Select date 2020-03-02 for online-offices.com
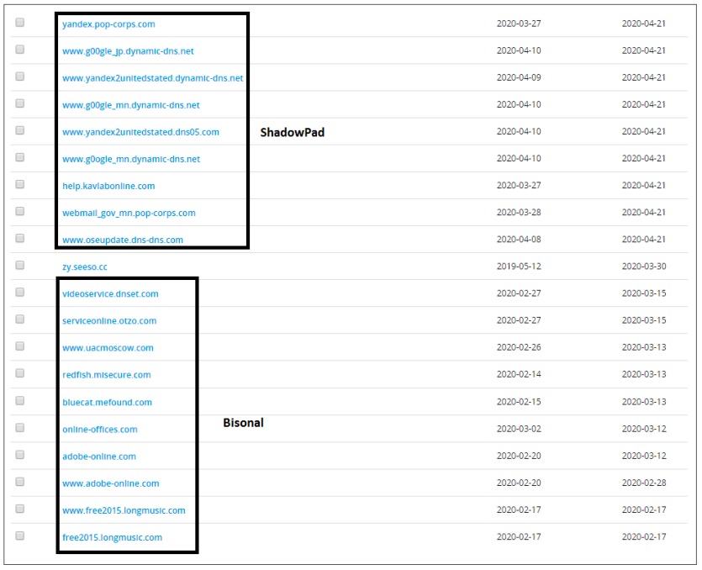 519,429
